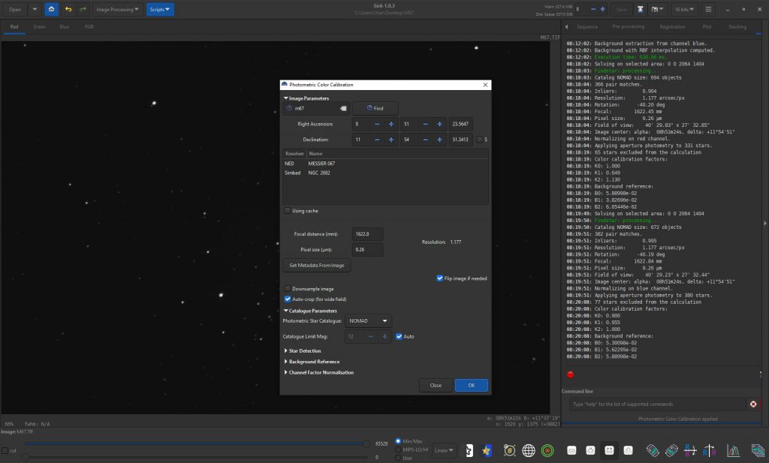The width and height of the screenshot is (769, 463).
Task: Expand the Star Detection section
Action: [304, 350]
